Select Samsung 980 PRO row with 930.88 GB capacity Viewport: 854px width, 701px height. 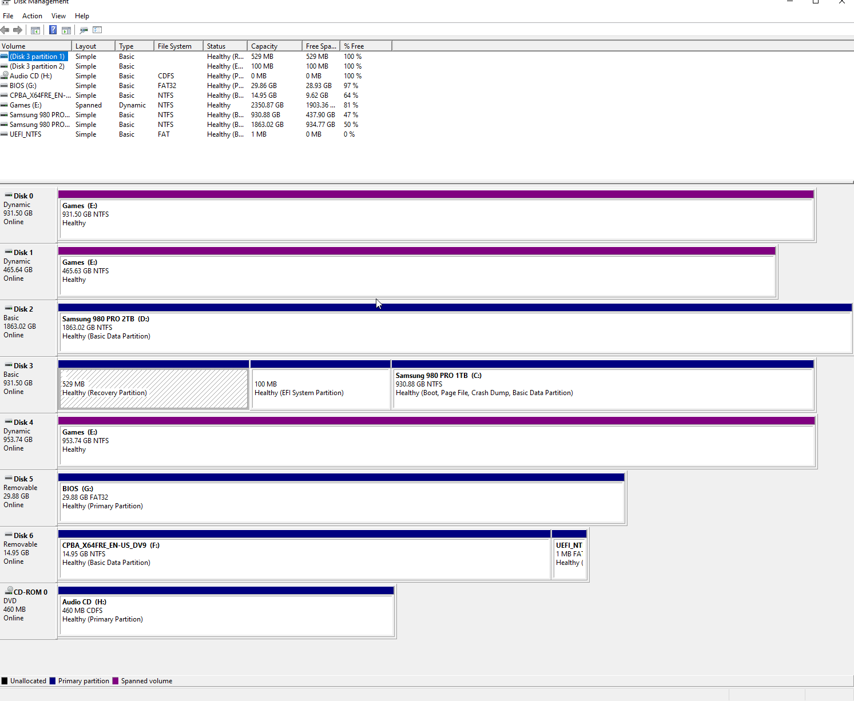[x=196, y=115]
